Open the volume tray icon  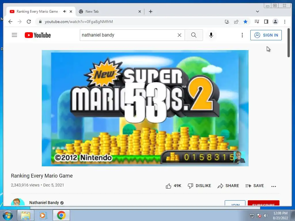tap(266, 216)
